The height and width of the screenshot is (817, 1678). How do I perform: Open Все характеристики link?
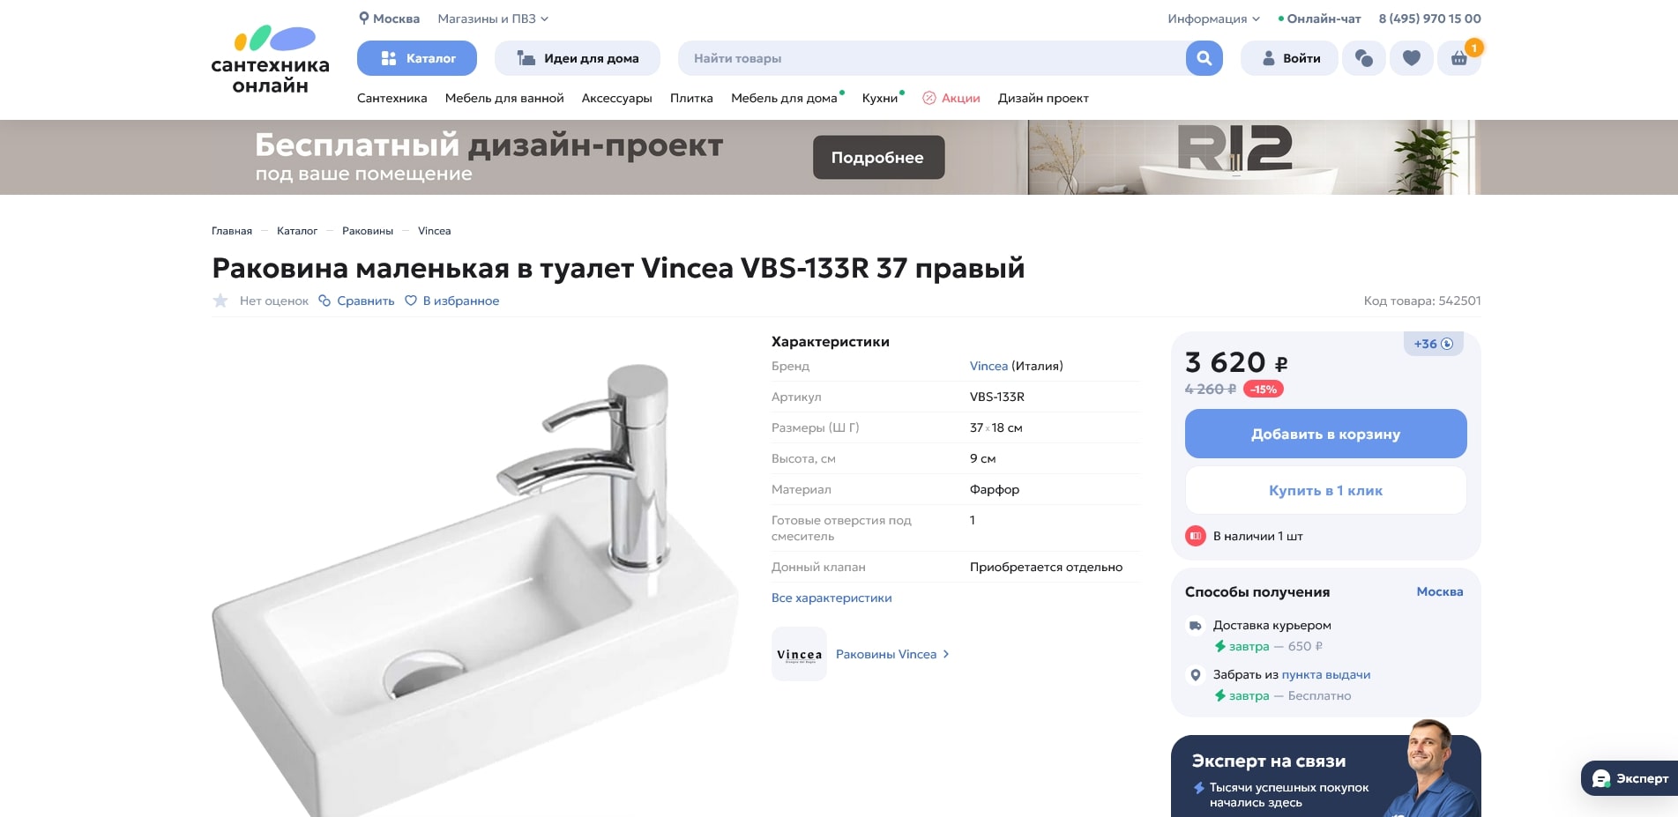[832, 598]
